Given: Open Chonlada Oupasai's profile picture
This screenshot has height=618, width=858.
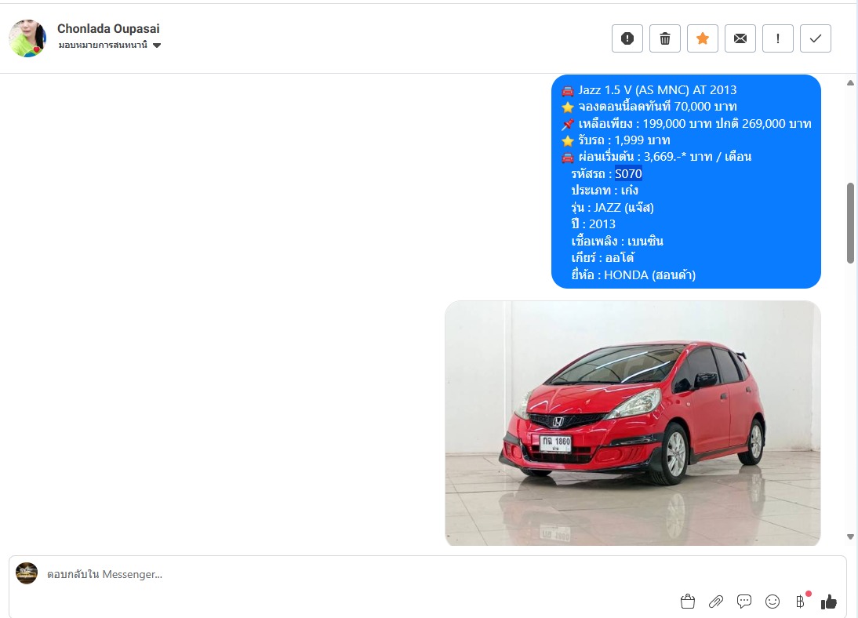Looking at the screenshot, I should 27,38.
